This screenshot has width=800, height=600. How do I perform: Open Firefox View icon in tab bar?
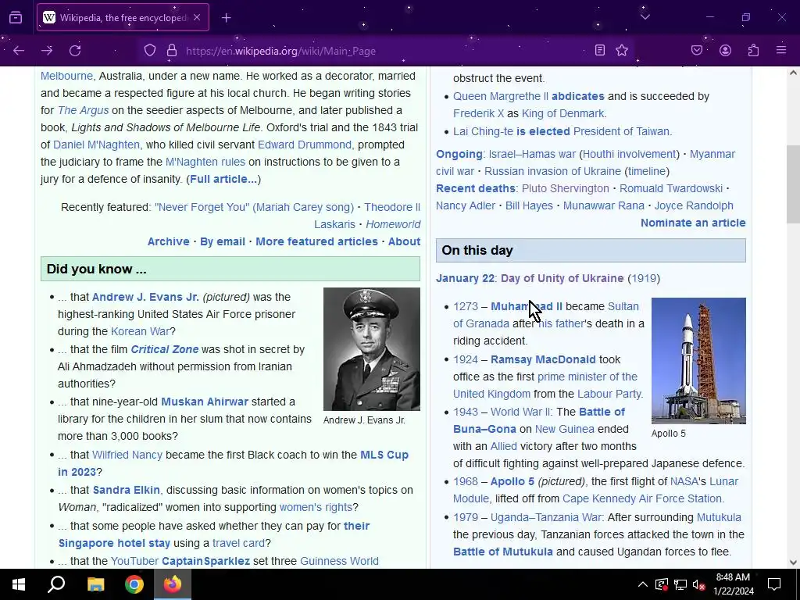click(16, 18)
